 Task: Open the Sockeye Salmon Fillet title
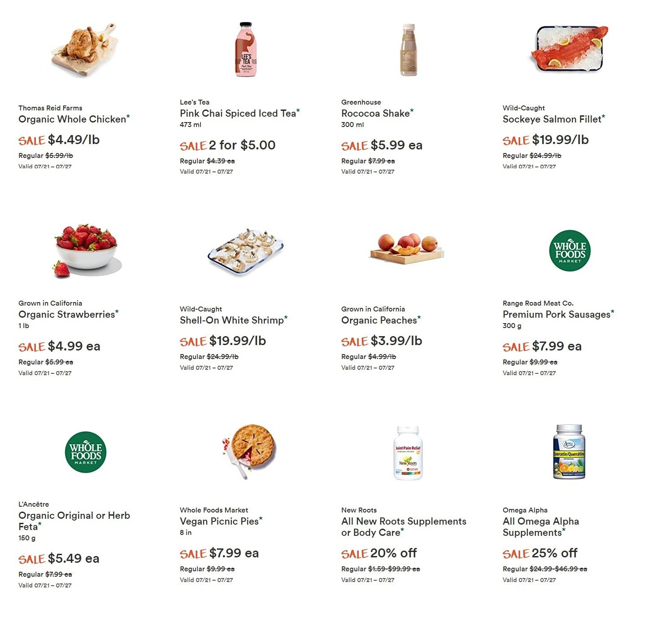click(x=552, y=119)
